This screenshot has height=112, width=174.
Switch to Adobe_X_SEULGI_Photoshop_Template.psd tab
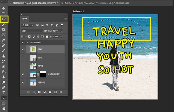97,3
